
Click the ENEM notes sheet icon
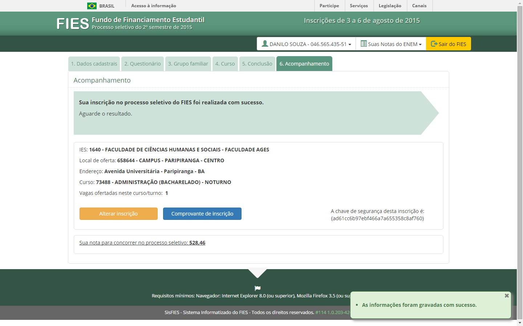364,43
